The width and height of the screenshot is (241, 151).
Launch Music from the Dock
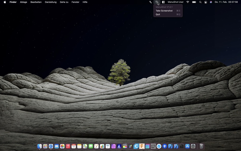[x=68, y=146]
